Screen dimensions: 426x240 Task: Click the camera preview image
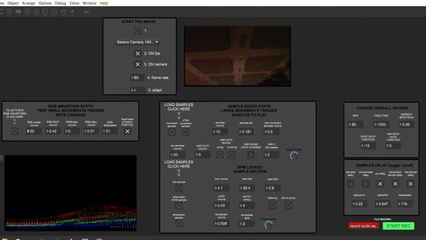pyautogui.click(x=238, y=56)
